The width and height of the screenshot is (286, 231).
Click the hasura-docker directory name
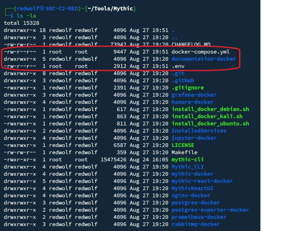(192, 102)
